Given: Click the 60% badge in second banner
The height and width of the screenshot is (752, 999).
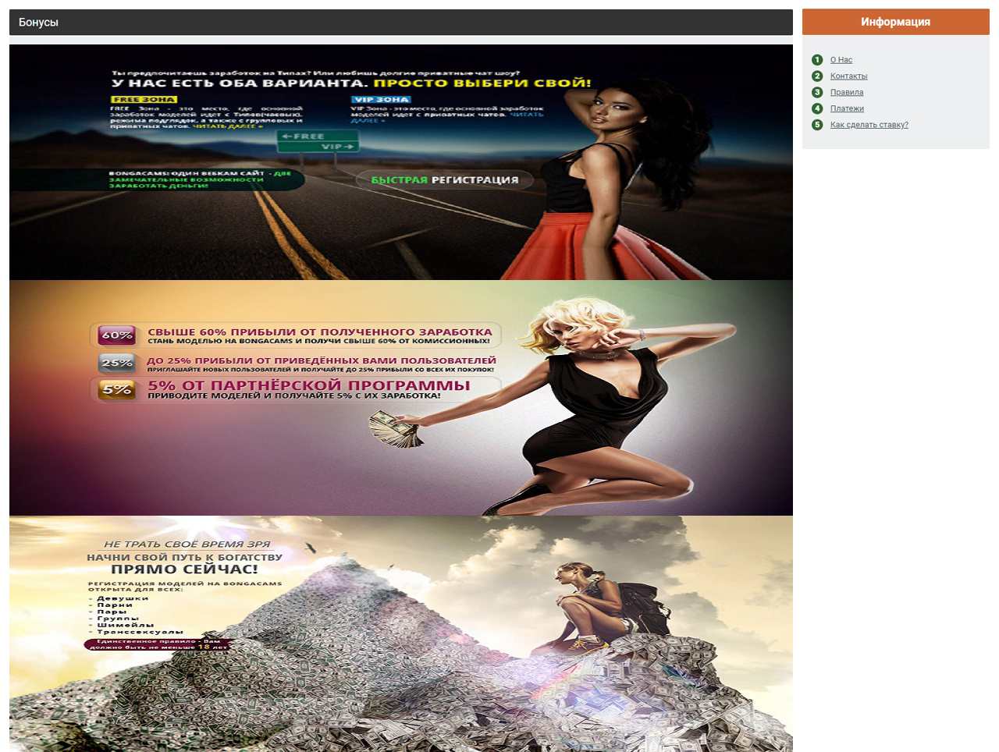Looking at the screenshot, I should tap(117, 335).
